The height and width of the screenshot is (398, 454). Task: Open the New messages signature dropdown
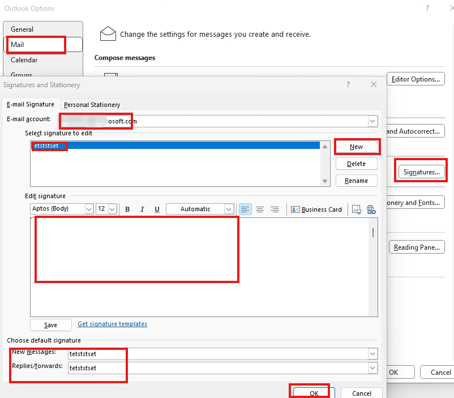coord(372,353)
